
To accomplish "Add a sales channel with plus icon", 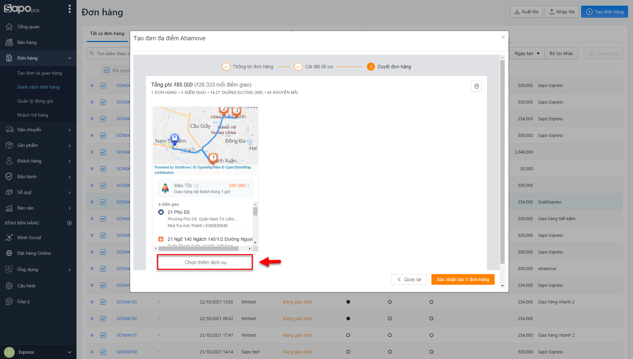I will 70,223.
